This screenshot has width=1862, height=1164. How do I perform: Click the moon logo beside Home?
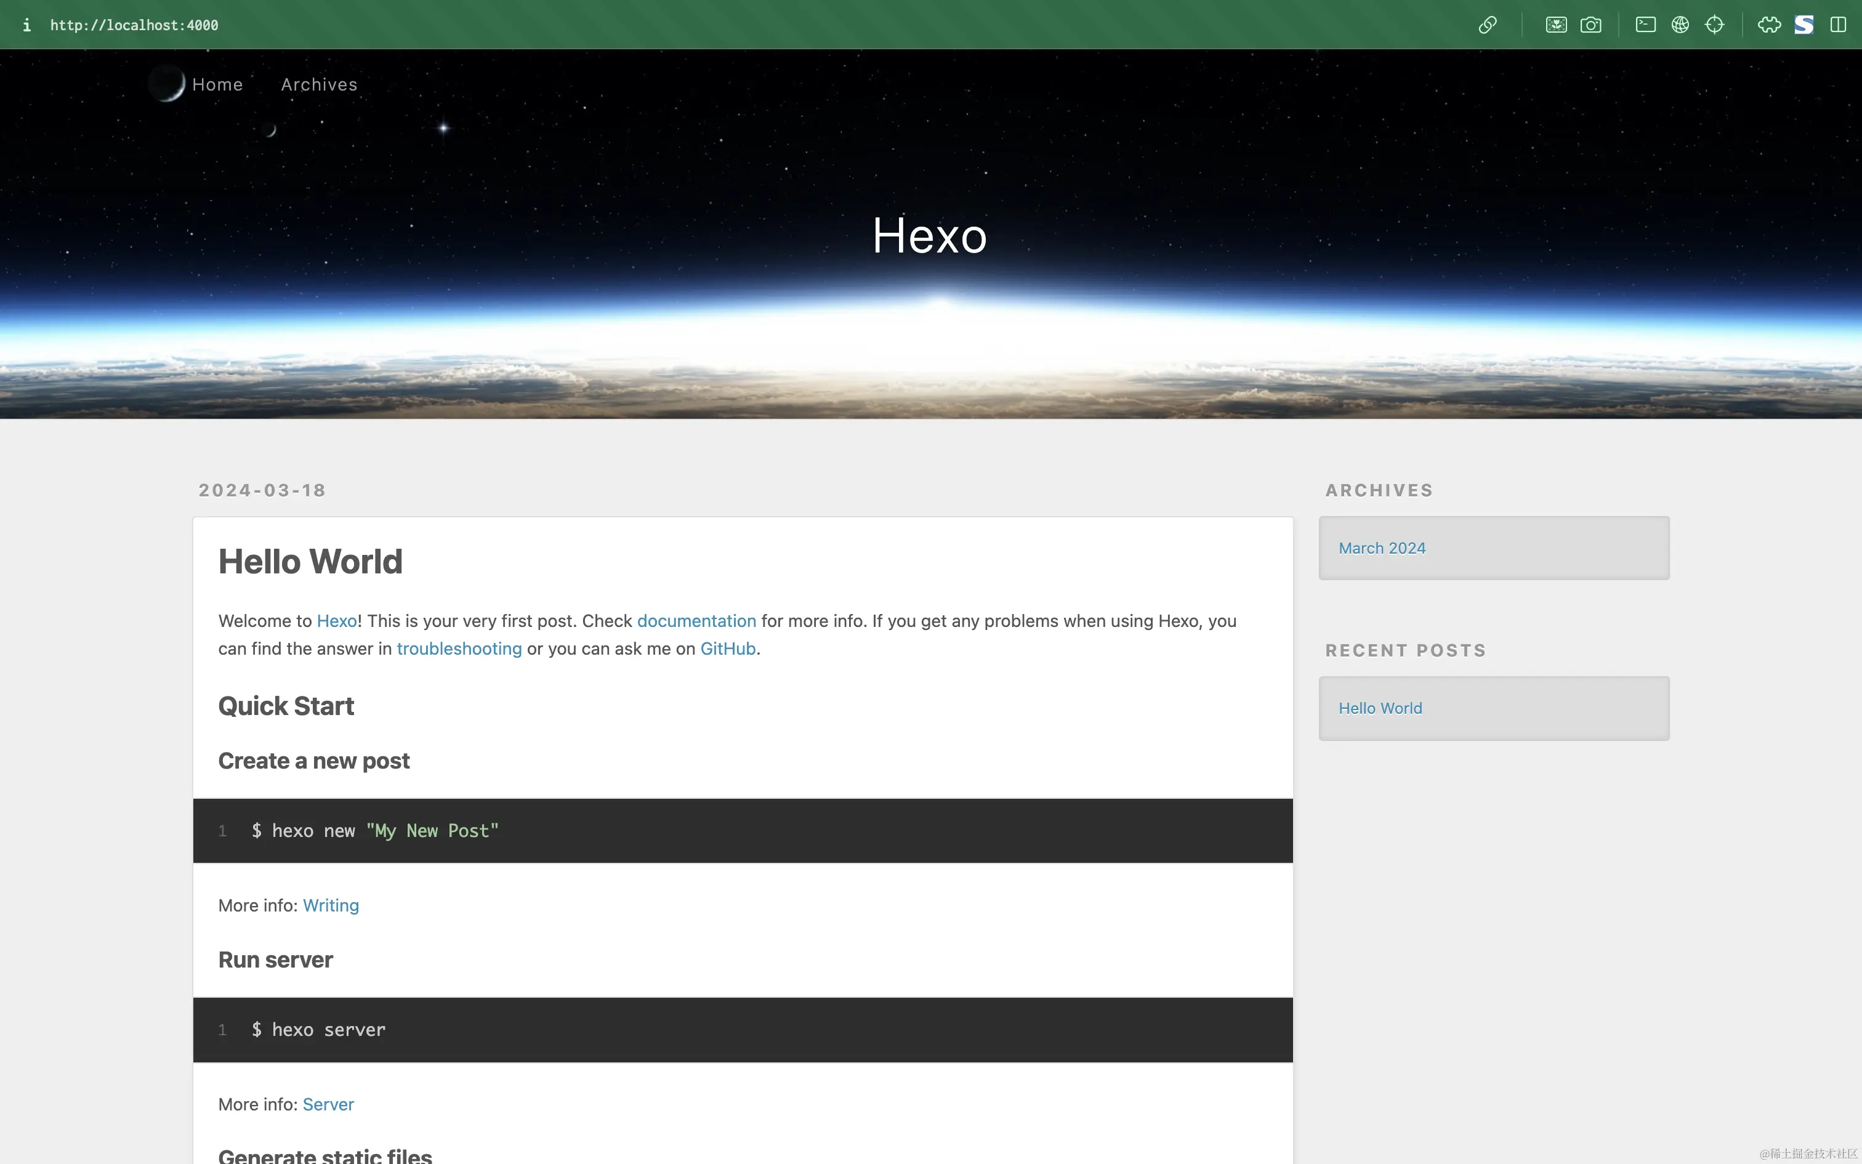[166, 83]
